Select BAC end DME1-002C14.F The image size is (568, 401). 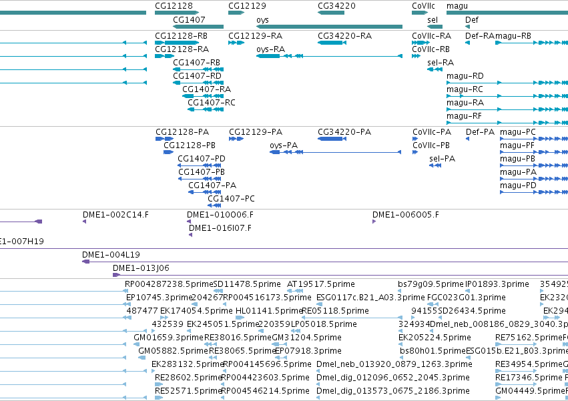[115, 215]
